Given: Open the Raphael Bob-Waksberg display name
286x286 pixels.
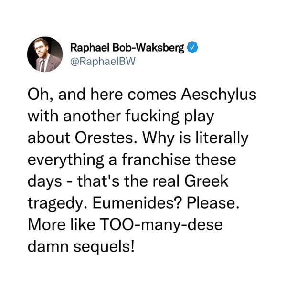Looking at the screenshot, I should pos(127,48).
